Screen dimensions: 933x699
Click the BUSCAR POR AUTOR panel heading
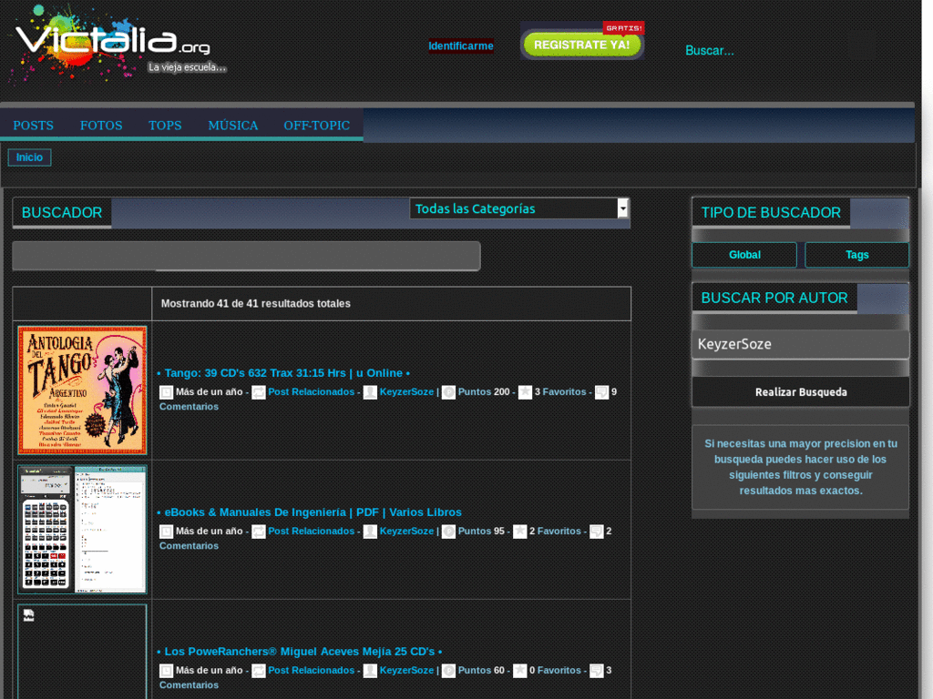[774, 298]
